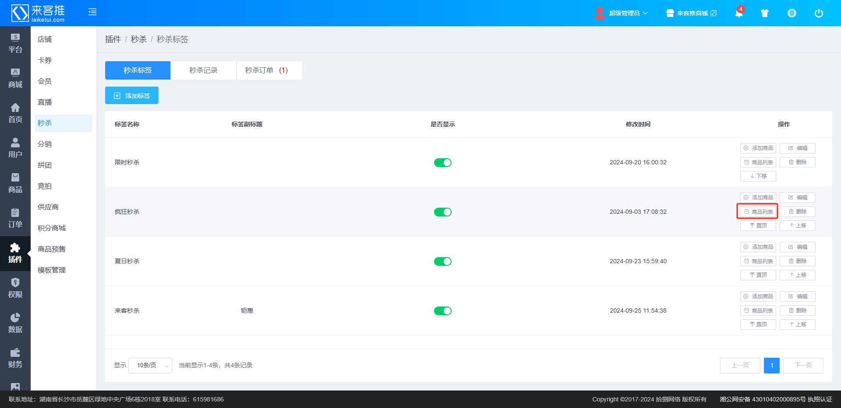
Task: Disable display switch for 疯狂秒杀
Action: coord(442,212)
